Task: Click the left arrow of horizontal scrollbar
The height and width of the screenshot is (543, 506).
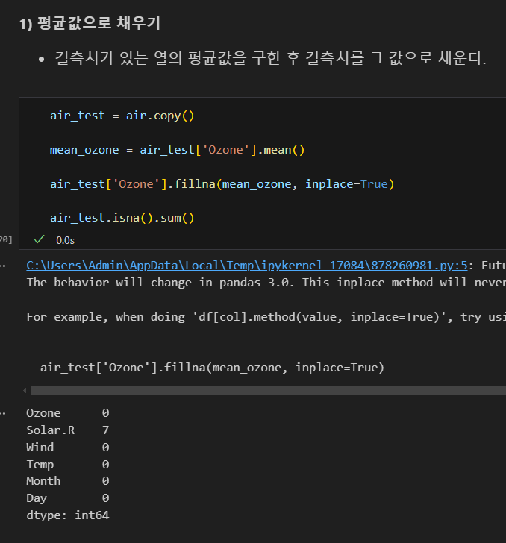Action: [x=25, y=391]
